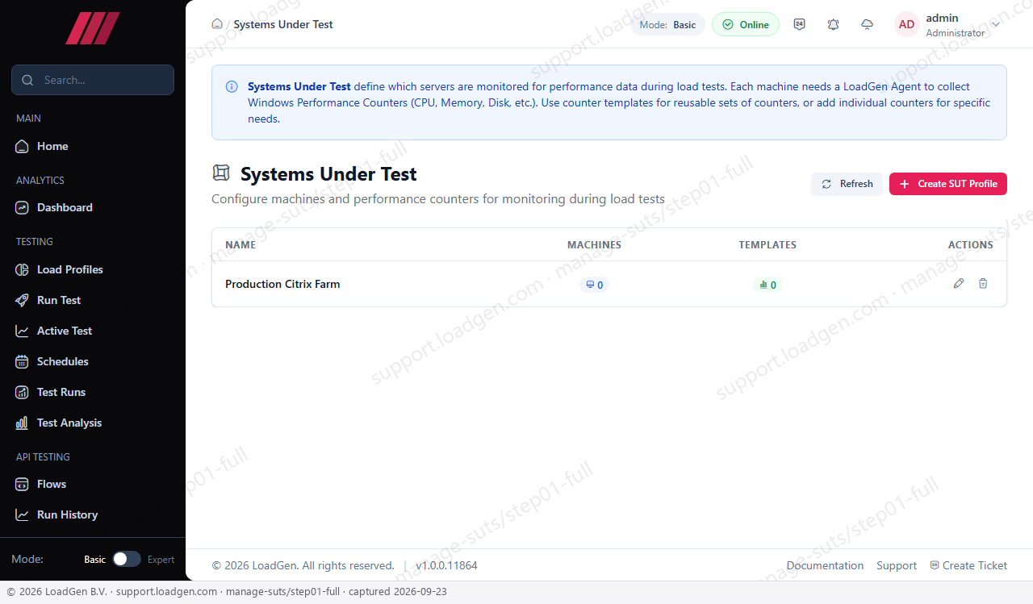Open the Run Test page

(x=93, y=300)
